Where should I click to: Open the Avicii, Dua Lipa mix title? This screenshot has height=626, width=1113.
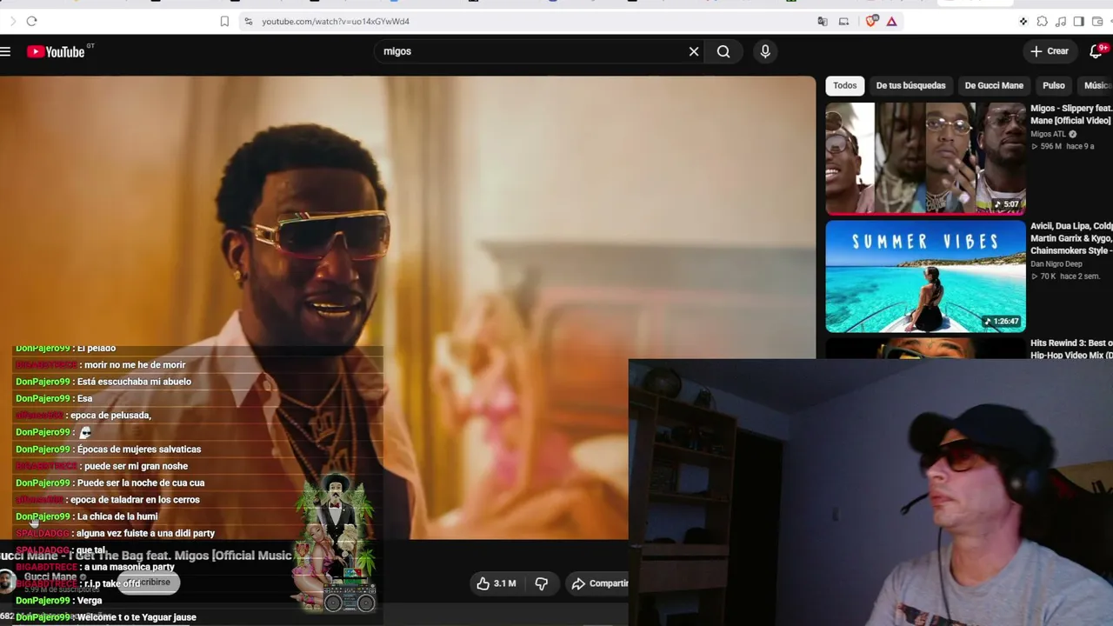(1071, 238)
